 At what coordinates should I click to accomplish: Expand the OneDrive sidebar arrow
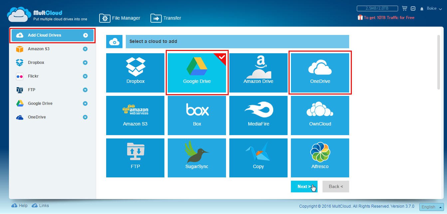tap(85, 117)
